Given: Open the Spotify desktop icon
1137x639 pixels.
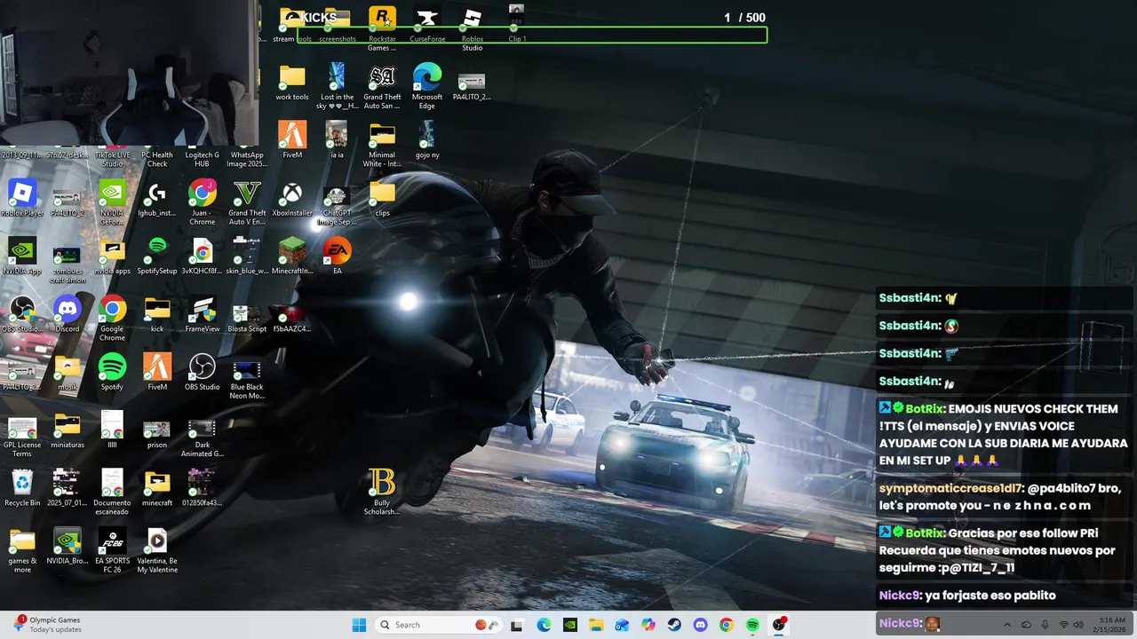Looking at the screenshot, I should [112, 372].
